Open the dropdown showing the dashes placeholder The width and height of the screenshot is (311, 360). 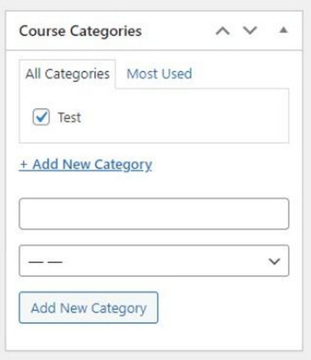click(x=154, y=261)
